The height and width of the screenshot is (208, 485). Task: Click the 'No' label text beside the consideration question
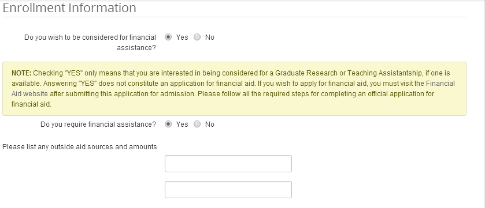(209, 37)
